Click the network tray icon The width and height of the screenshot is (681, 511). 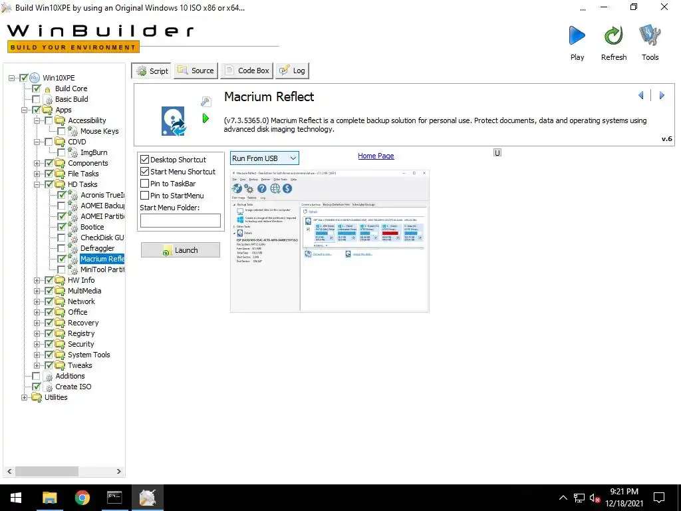point(579,498)
